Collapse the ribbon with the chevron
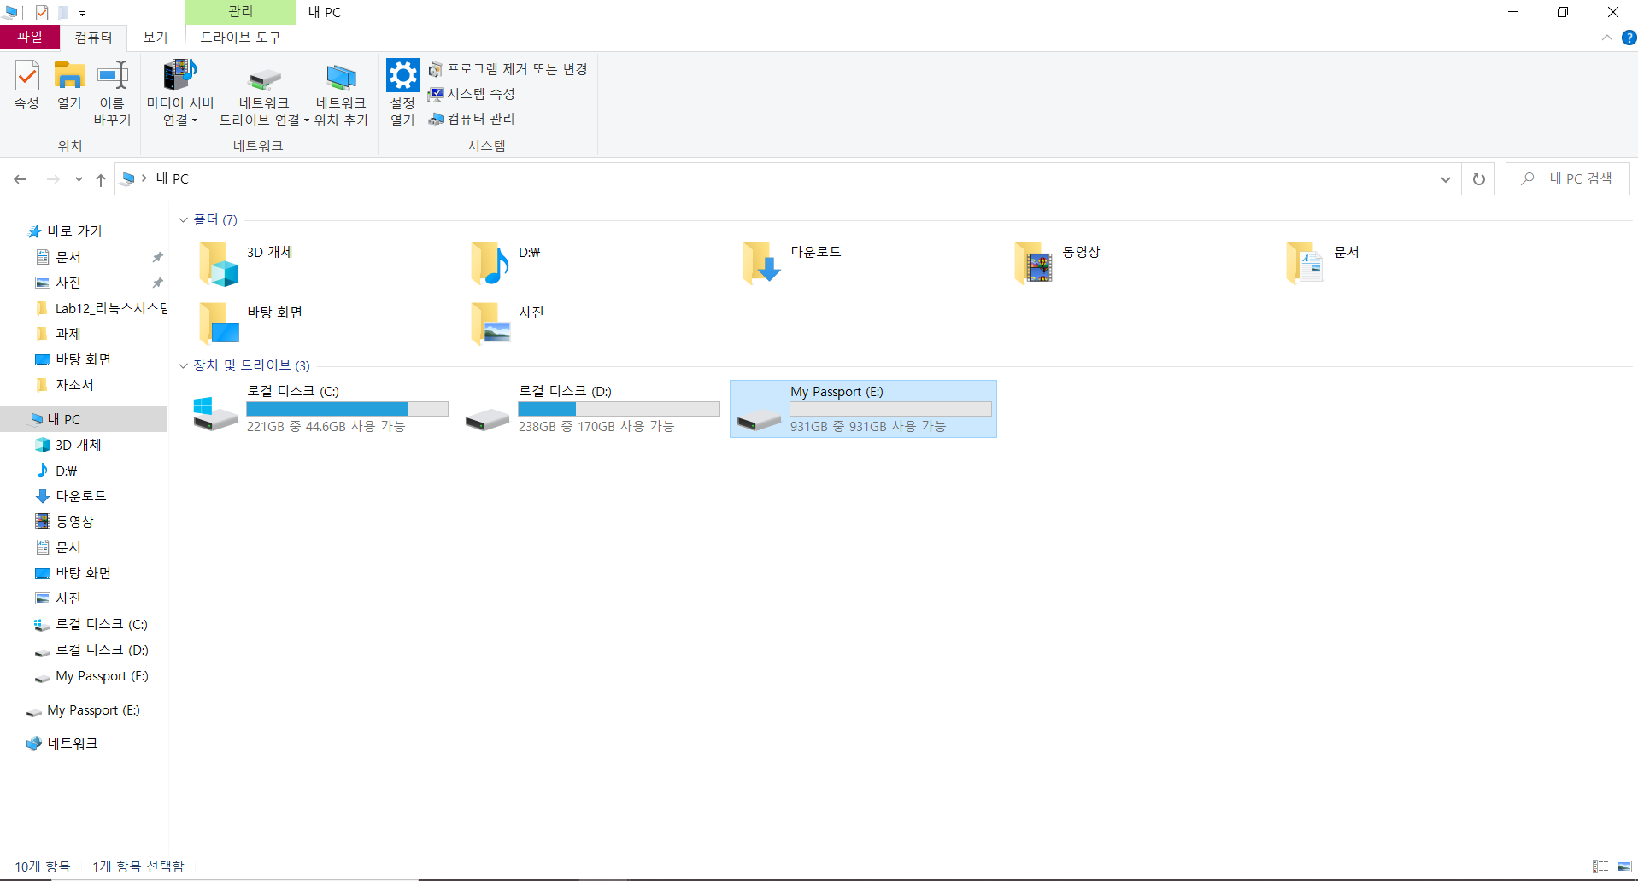The height and width of the screenshot is (881, 1638). 1606,38
